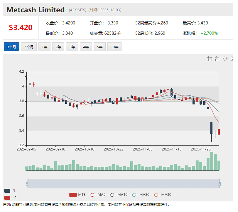Click the 2025-09-30 x-axis label
The width and height of the screenshot is (238, 212).
click(x=55, y=149)
